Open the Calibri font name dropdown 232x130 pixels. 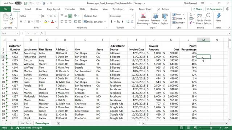pyautogui.click(x=40, y=16)
